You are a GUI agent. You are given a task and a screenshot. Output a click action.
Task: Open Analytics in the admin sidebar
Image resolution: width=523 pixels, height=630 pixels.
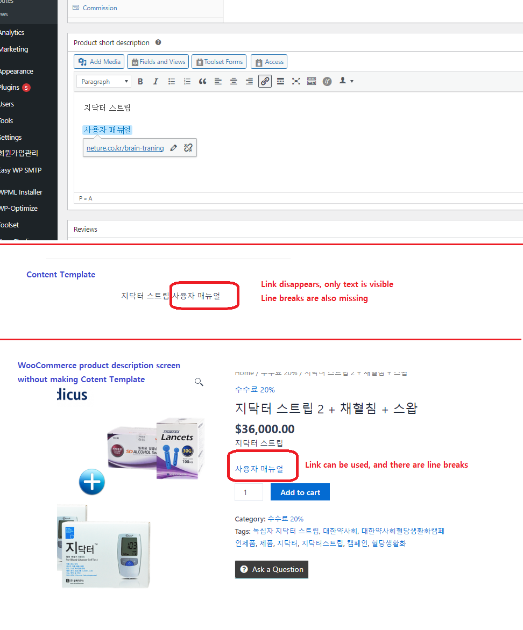coord(12,33)
